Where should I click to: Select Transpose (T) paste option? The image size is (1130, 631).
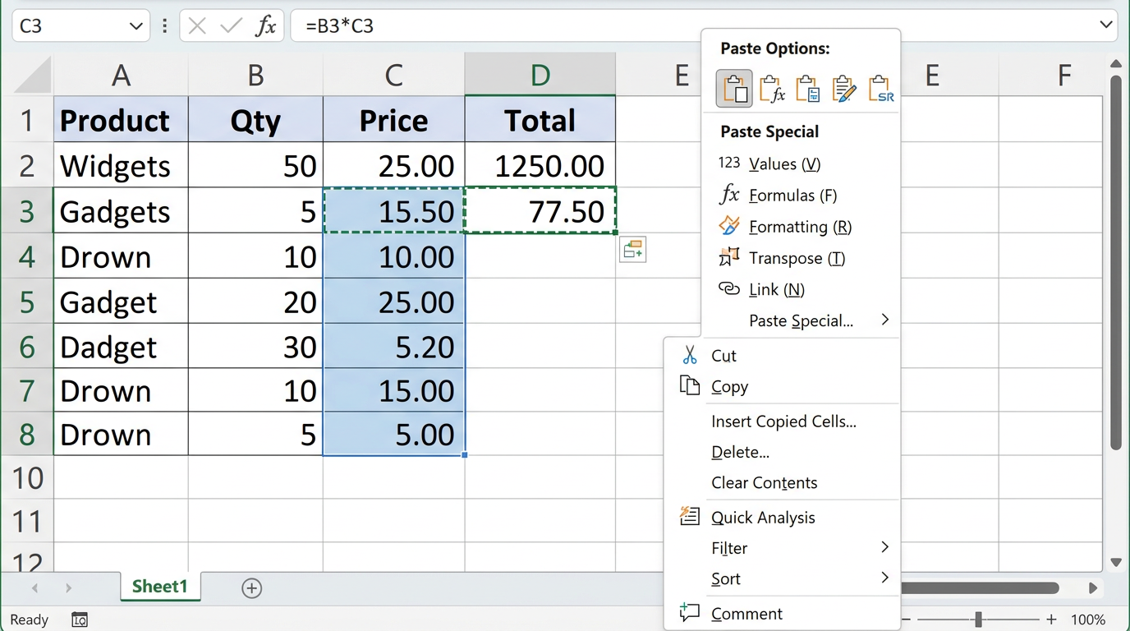pos(796,258)
